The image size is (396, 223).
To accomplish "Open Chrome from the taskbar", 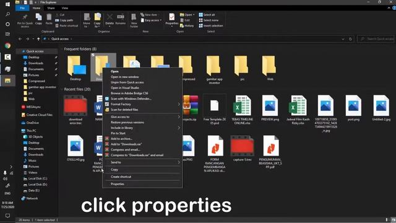I will click(x=7, y=45).
